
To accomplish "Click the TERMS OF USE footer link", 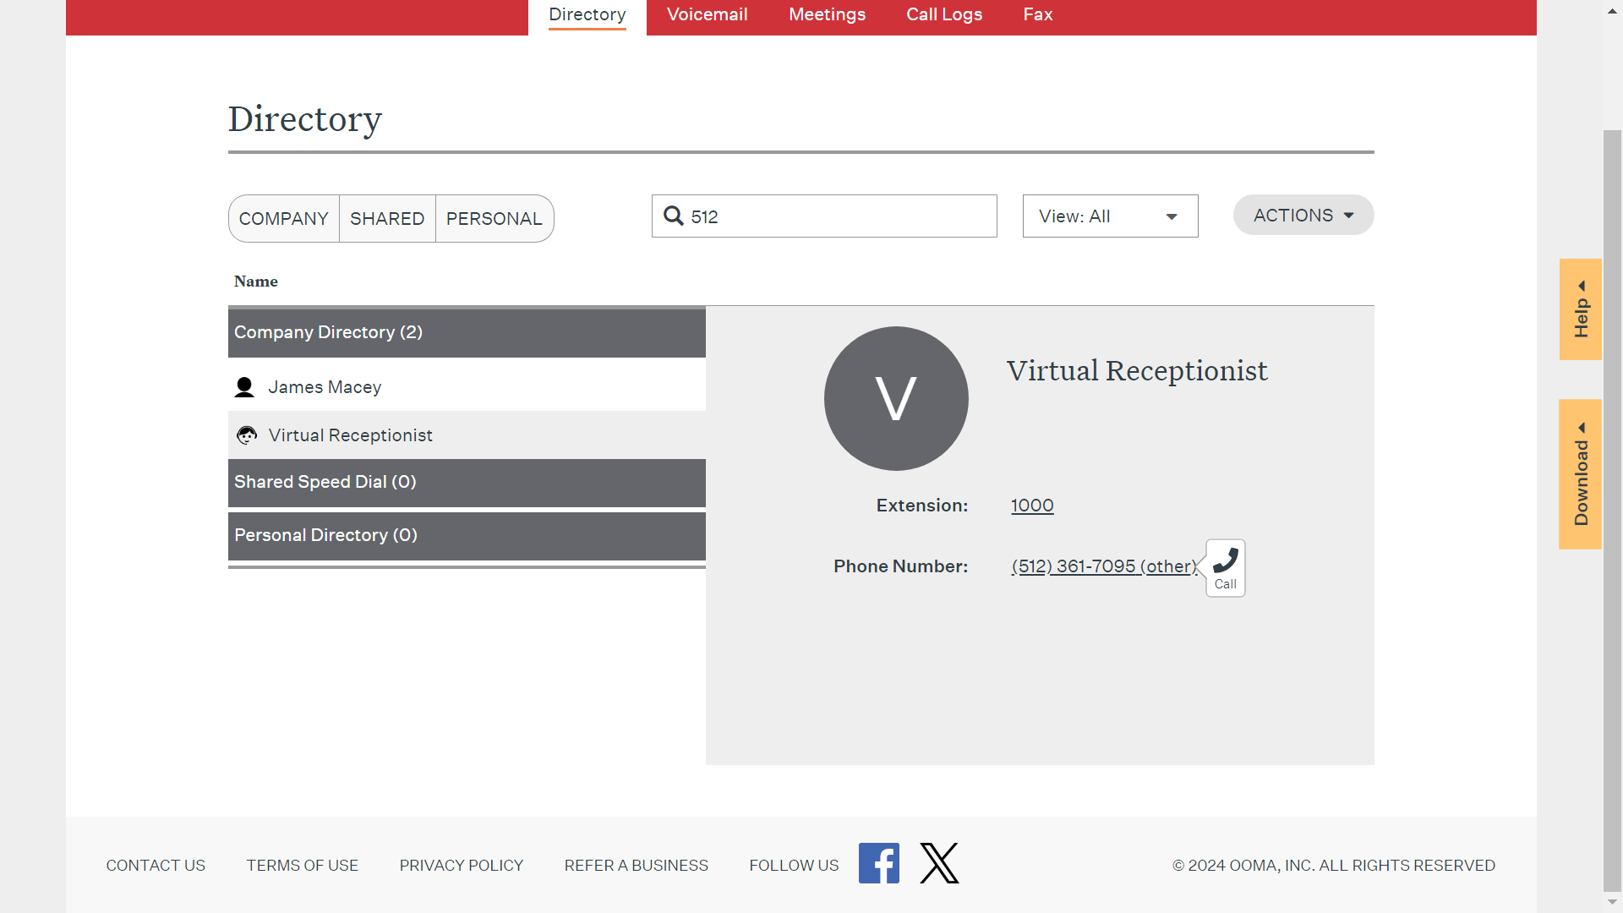I will point(302,865).
